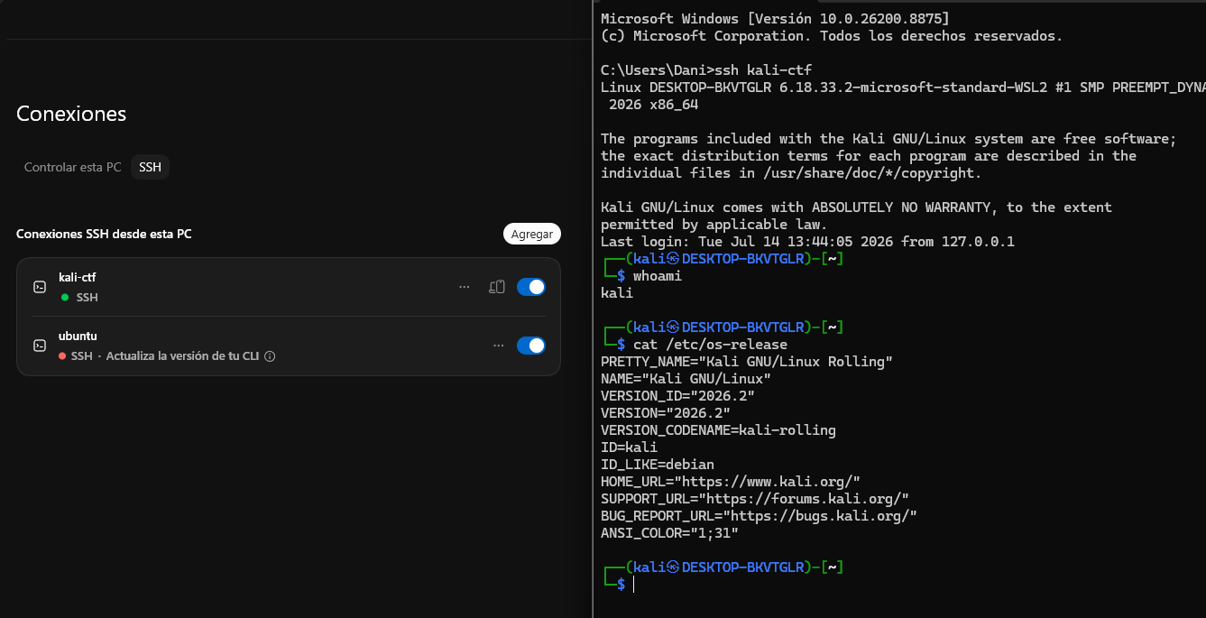Open the kali-ctf more options menu
The image size is (1206, 618).
(x=465, y=287)
